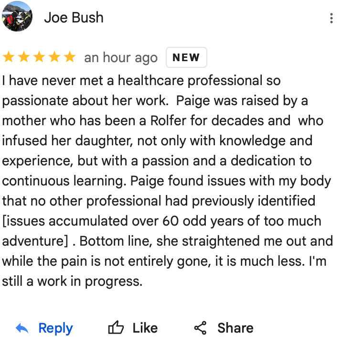Click Joe Bush's profile picture
The height and width of the screenshot is (346, 342).
pyautogui.click(x=18, y=17)
